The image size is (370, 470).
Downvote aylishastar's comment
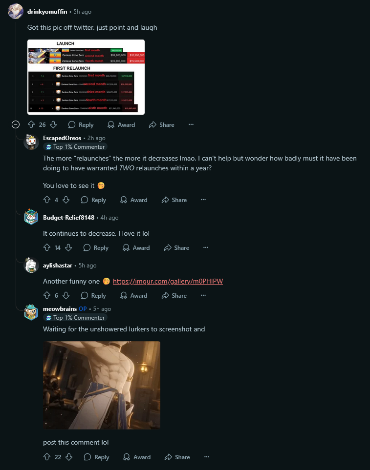tap(66, 296)
